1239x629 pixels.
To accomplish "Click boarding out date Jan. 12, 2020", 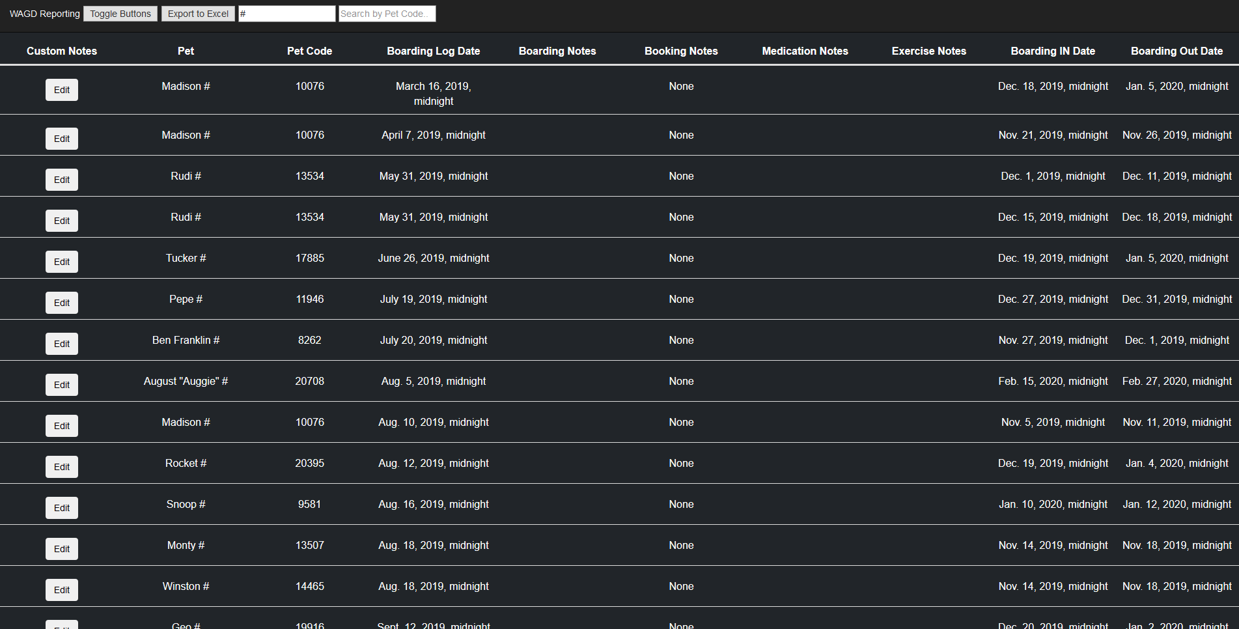I will coord(1177,504).
